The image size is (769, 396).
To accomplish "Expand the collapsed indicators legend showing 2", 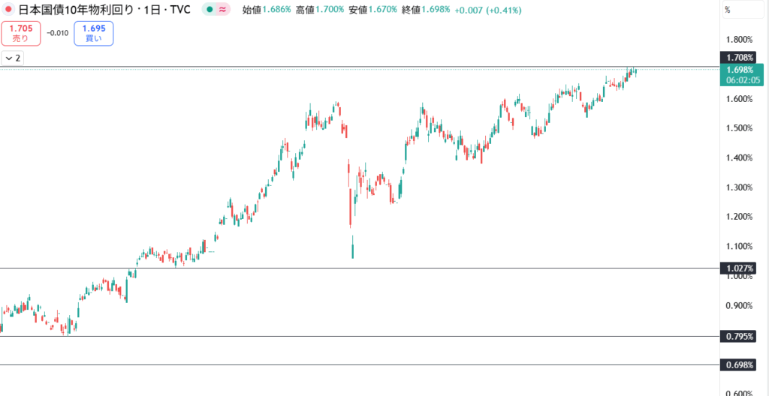I will [13, 58].
